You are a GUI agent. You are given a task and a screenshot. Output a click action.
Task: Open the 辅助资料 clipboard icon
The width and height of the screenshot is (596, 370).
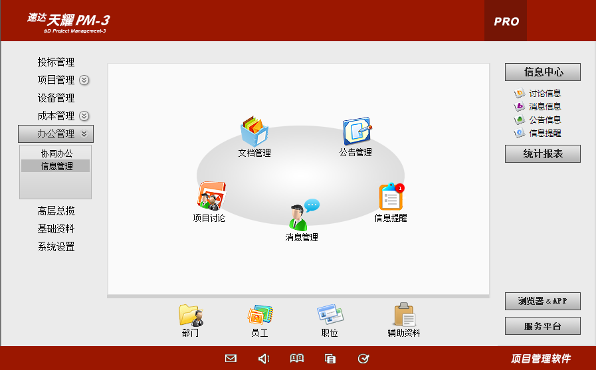(404, 316)
